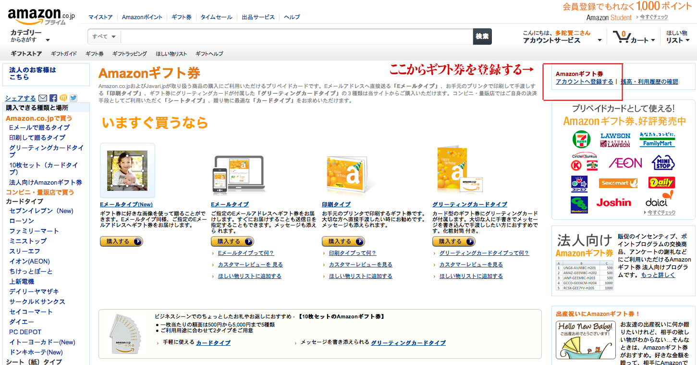Select ギフトガイド in the sub navigation
Viewport: 697px width, 365px height.
[x=64, y=54]
